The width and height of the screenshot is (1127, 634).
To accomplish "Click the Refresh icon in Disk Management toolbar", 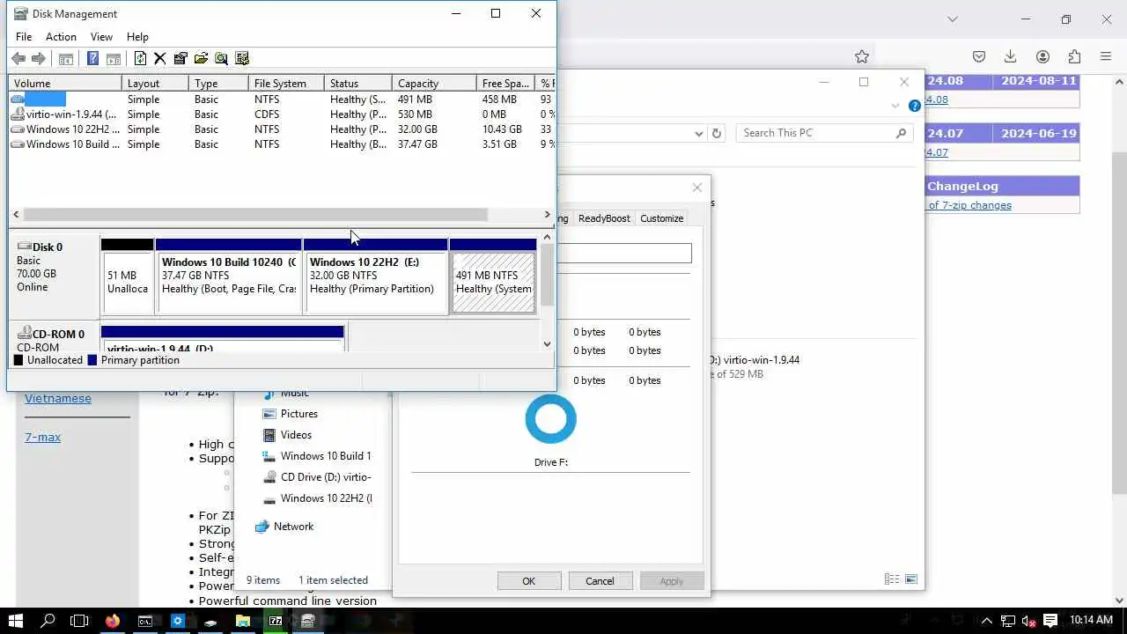I will (140, 58).
